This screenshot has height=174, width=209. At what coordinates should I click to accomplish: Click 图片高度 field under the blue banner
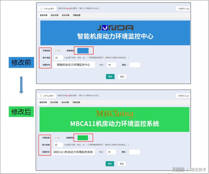coord(59,58)
